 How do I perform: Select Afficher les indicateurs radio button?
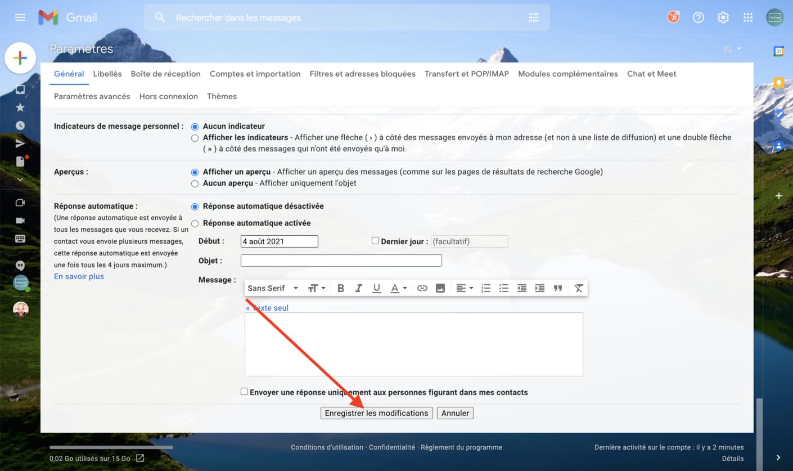(x=195, y=138)
